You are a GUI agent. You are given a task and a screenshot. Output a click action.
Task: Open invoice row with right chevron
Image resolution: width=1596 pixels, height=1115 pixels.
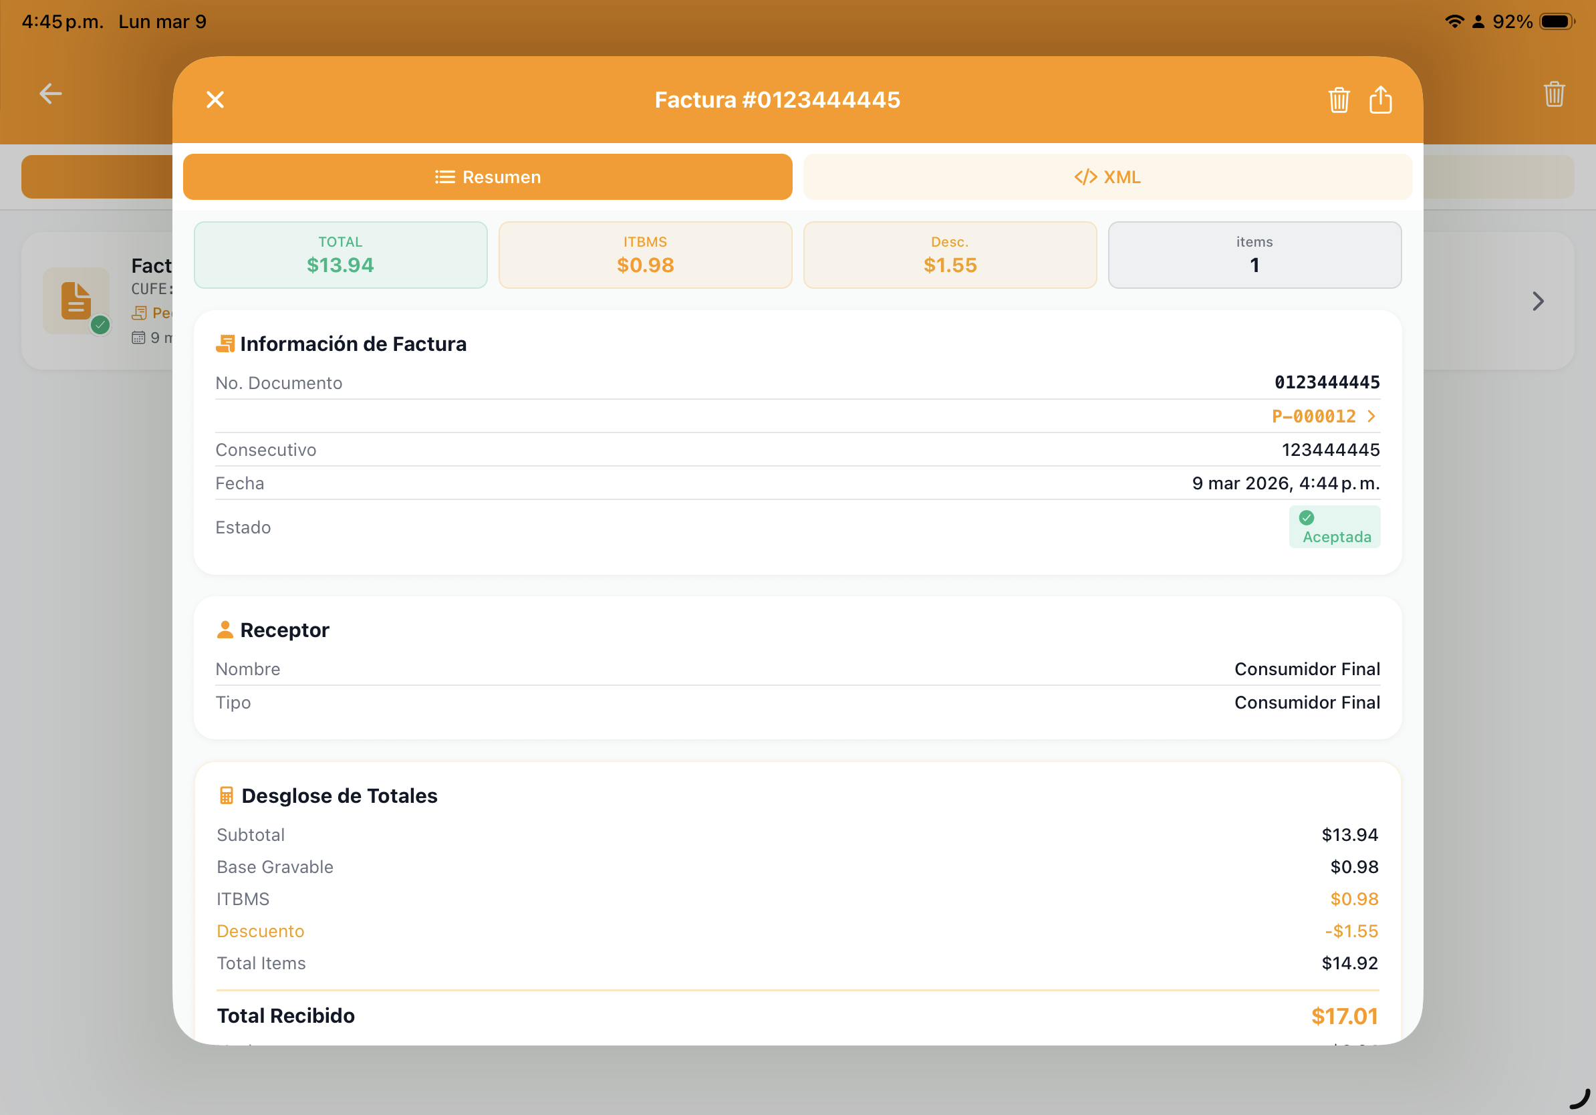1538,301
